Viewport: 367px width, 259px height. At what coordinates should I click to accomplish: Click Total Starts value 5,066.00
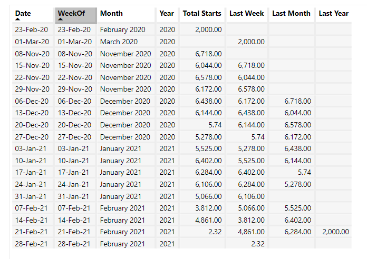(x=208, y=196)
